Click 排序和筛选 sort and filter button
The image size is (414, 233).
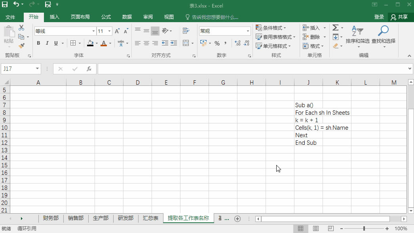click(357, 36)
